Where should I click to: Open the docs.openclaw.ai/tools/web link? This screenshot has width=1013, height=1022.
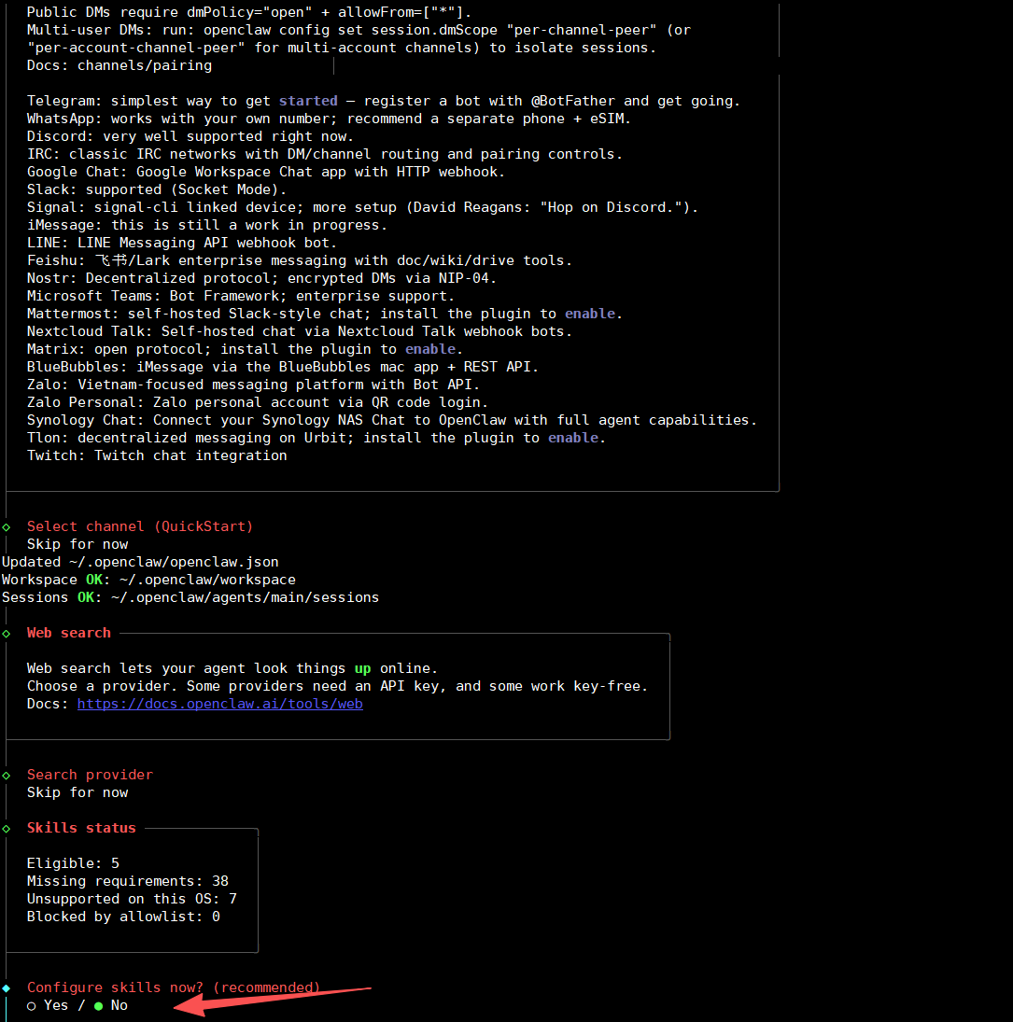pyautogui.click(x=219, y=704)
